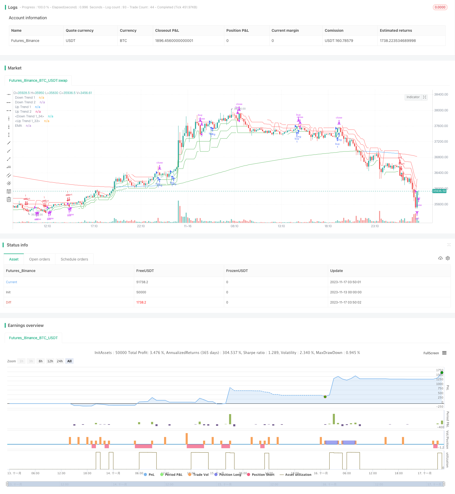This screenshot has height=494, width=455.
Task: Click the left handle of the range navigator
Action: (7, 484)
